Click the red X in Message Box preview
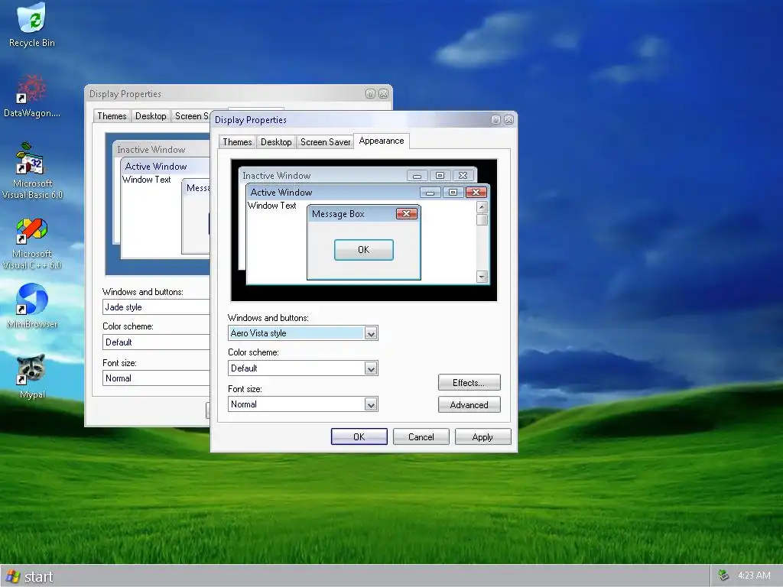 (x=407, y=214)
